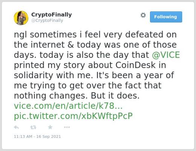Screen dimensions: 196x151
Task: Retweet this CryptoFinally tweet
Action: pos(33,127)
